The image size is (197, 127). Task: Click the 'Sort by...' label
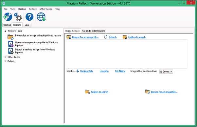coord(71,71)
